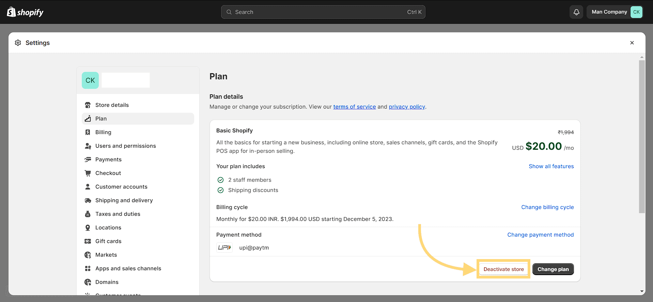Open notifications bell icon

pos(576,12)
